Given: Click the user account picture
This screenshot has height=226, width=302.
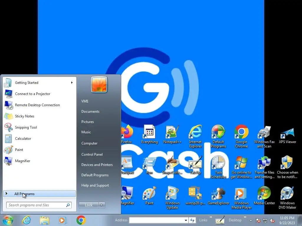Looking at the screenshot, I should coord(99,84).
